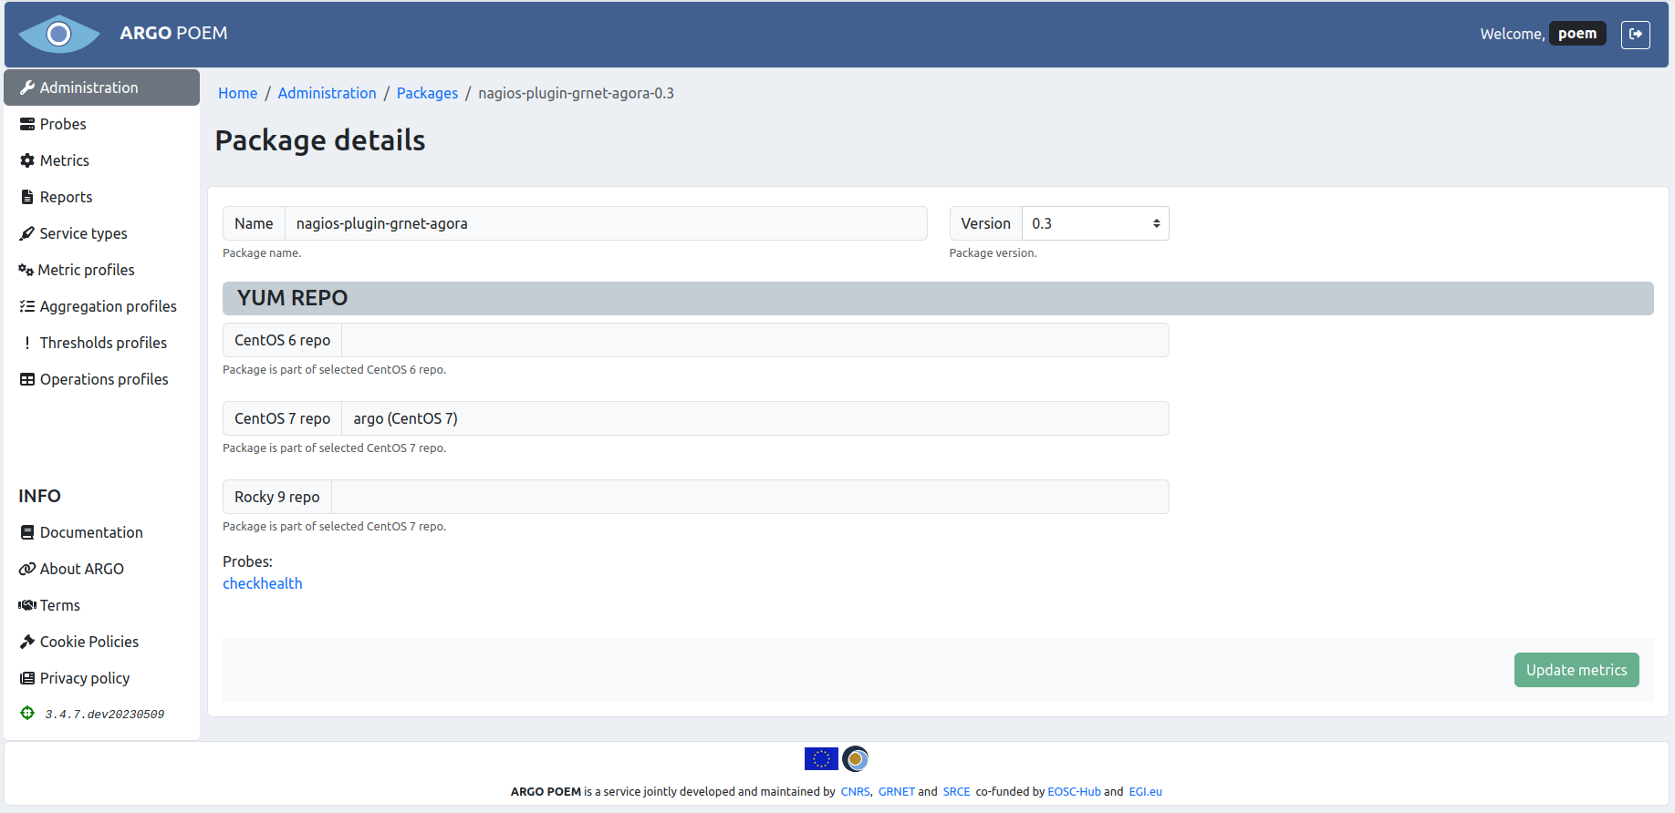Click the table icon beside Operations profiles
The height and width of the screenshot is (813, 1675).
tap(27, 379)
